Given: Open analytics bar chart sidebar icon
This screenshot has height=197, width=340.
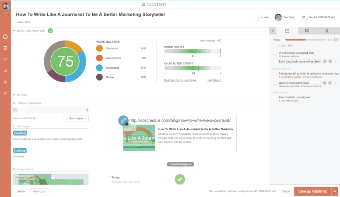Looking at the screenshot, I should (x=5, y=71).
